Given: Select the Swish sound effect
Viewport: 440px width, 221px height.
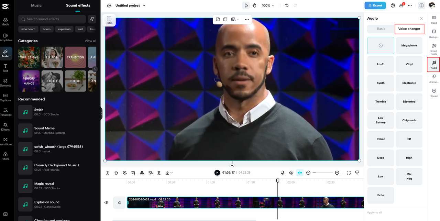Looking at the screenshot, I should pos(57,112).
